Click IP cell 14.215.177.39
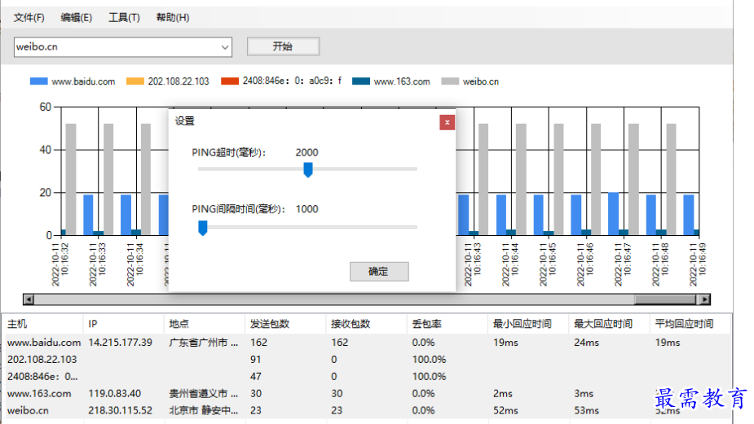The height and width of the screenshot is (424, 754). tap(120, 343)
